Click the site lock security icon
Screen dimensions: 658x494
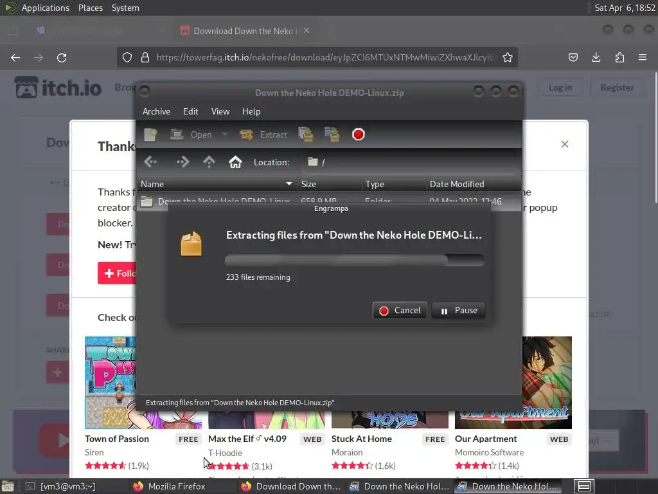click(145, 57)
